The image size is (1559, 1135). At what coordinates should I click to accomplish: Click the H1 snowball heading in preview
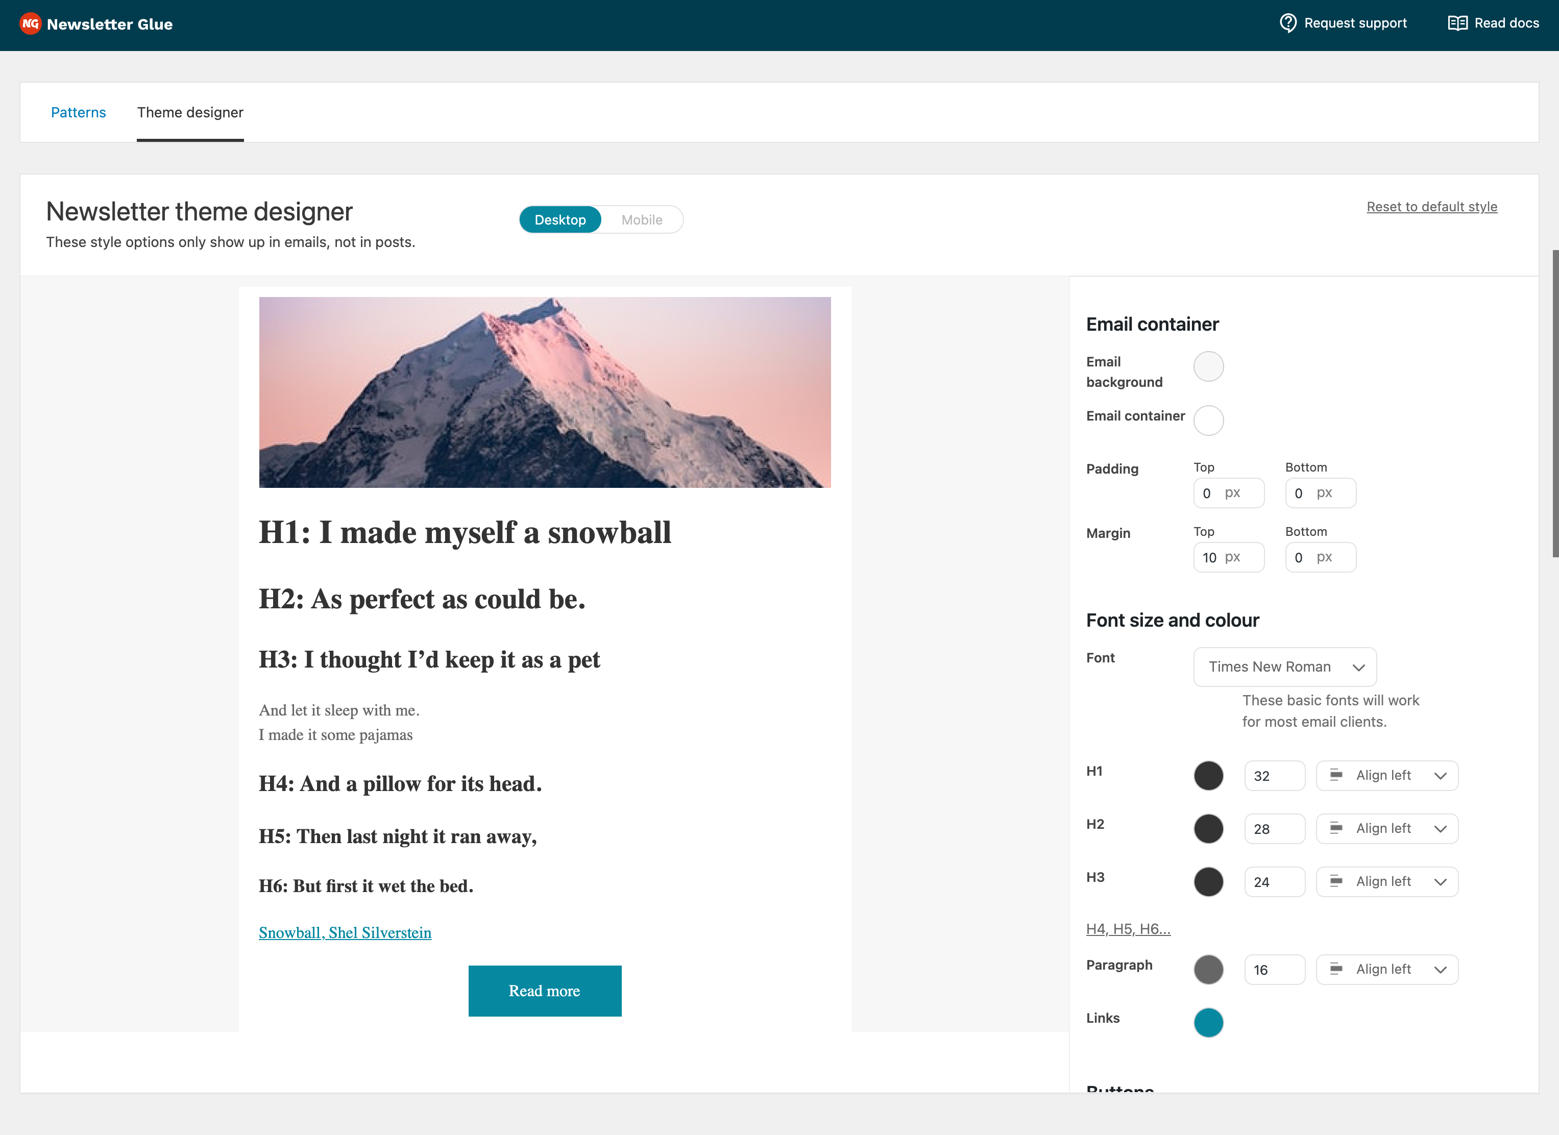[x=465, y=532]
